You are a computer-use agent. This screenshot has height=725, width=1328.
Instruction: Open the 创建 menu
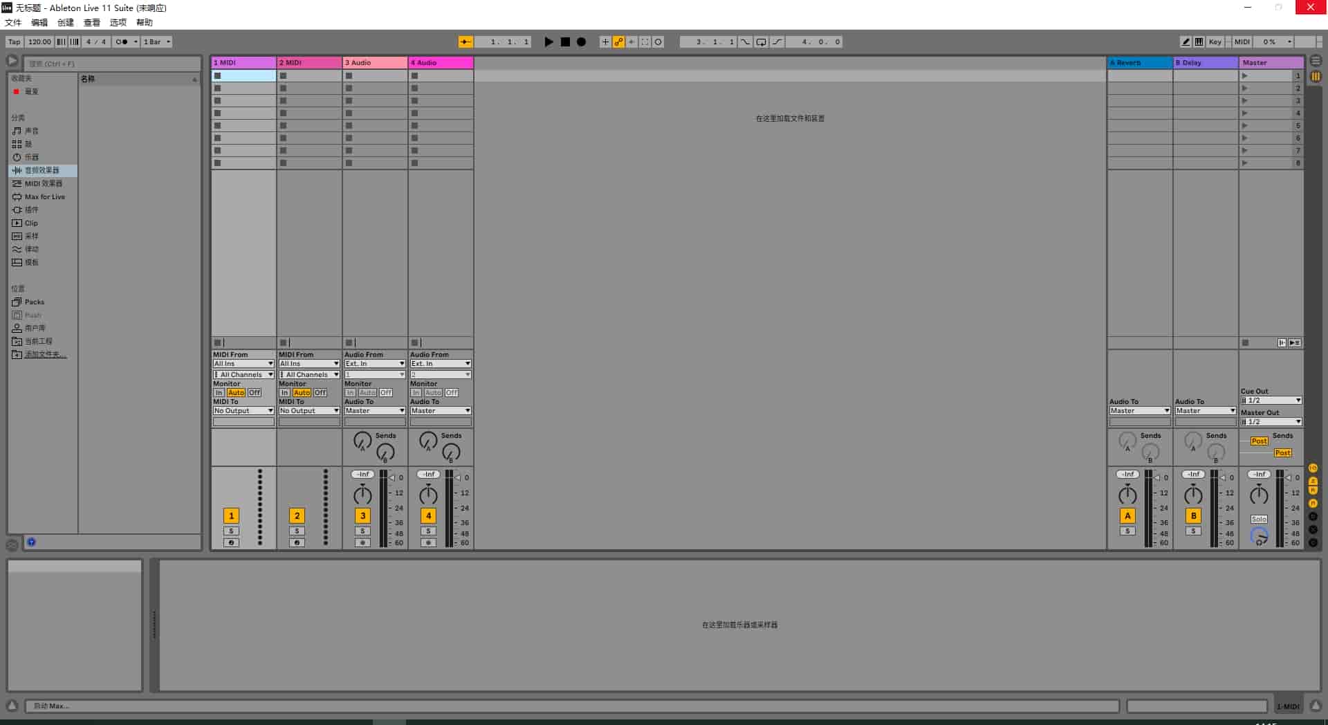tap(66, 23)
